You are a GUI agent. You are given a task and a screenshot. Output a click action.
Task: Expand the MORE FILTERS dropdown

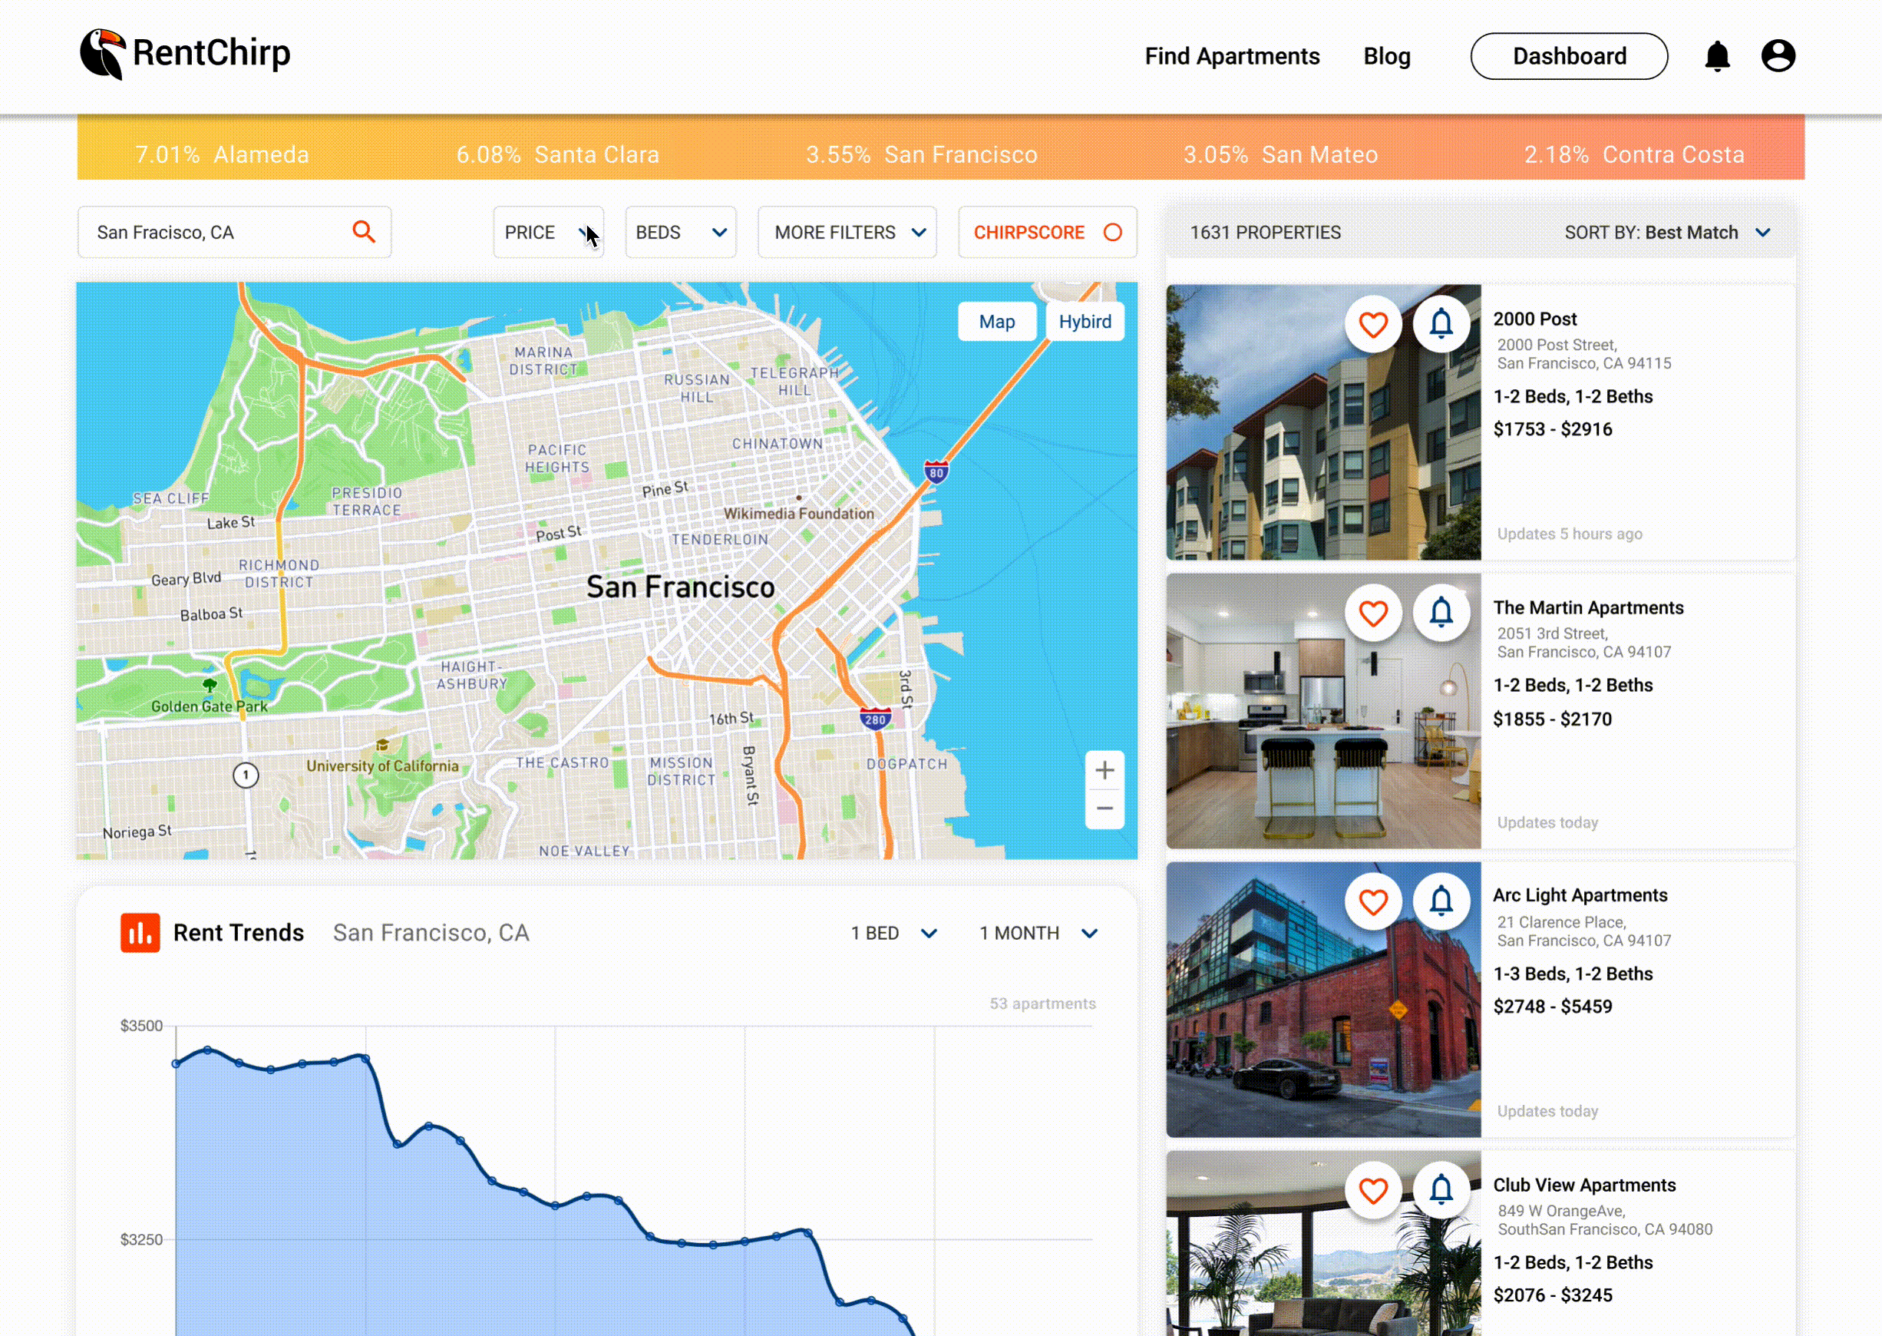tap(847, 232)
